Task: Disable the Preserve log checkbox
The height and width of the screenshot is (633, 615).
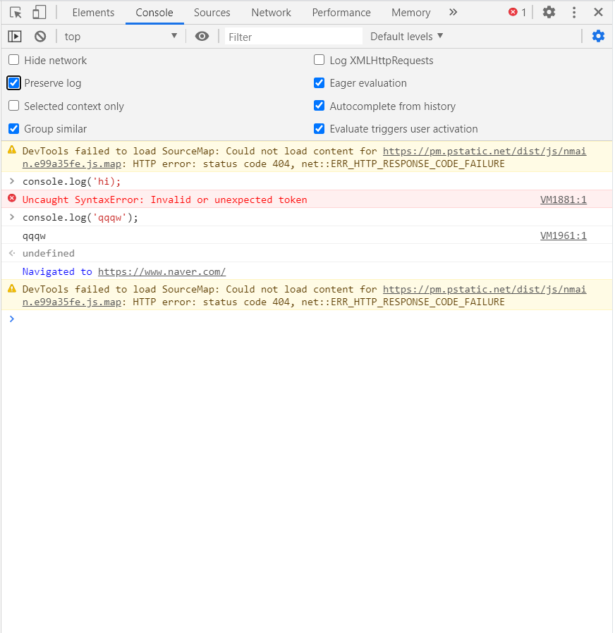Action: [13, 83]
